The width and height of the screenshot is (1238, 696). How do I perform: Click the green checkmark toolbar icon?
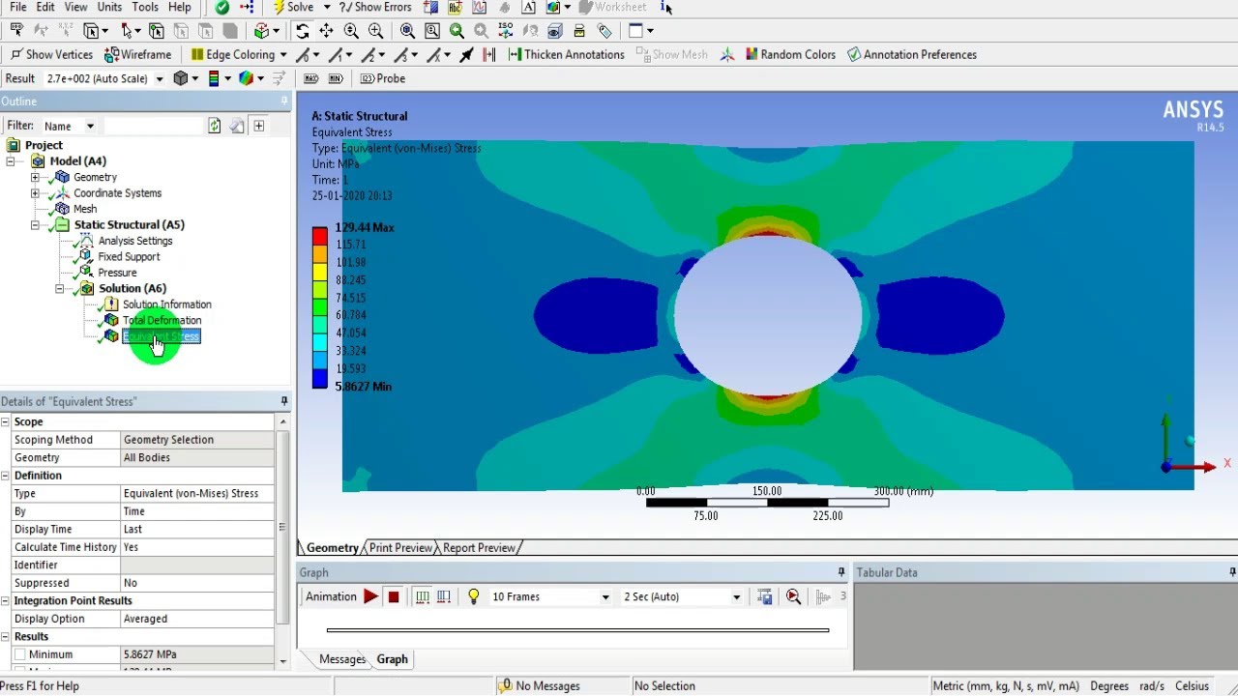222,7
